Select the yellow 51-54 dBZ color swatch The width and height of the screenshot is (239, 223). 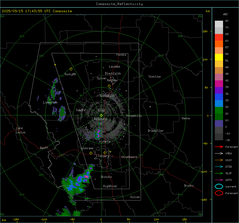pos(219,57)
